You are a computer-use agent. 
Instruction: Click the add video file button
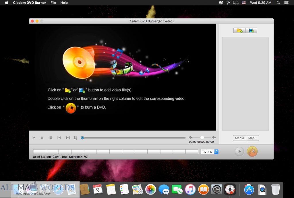coord(251,30)
